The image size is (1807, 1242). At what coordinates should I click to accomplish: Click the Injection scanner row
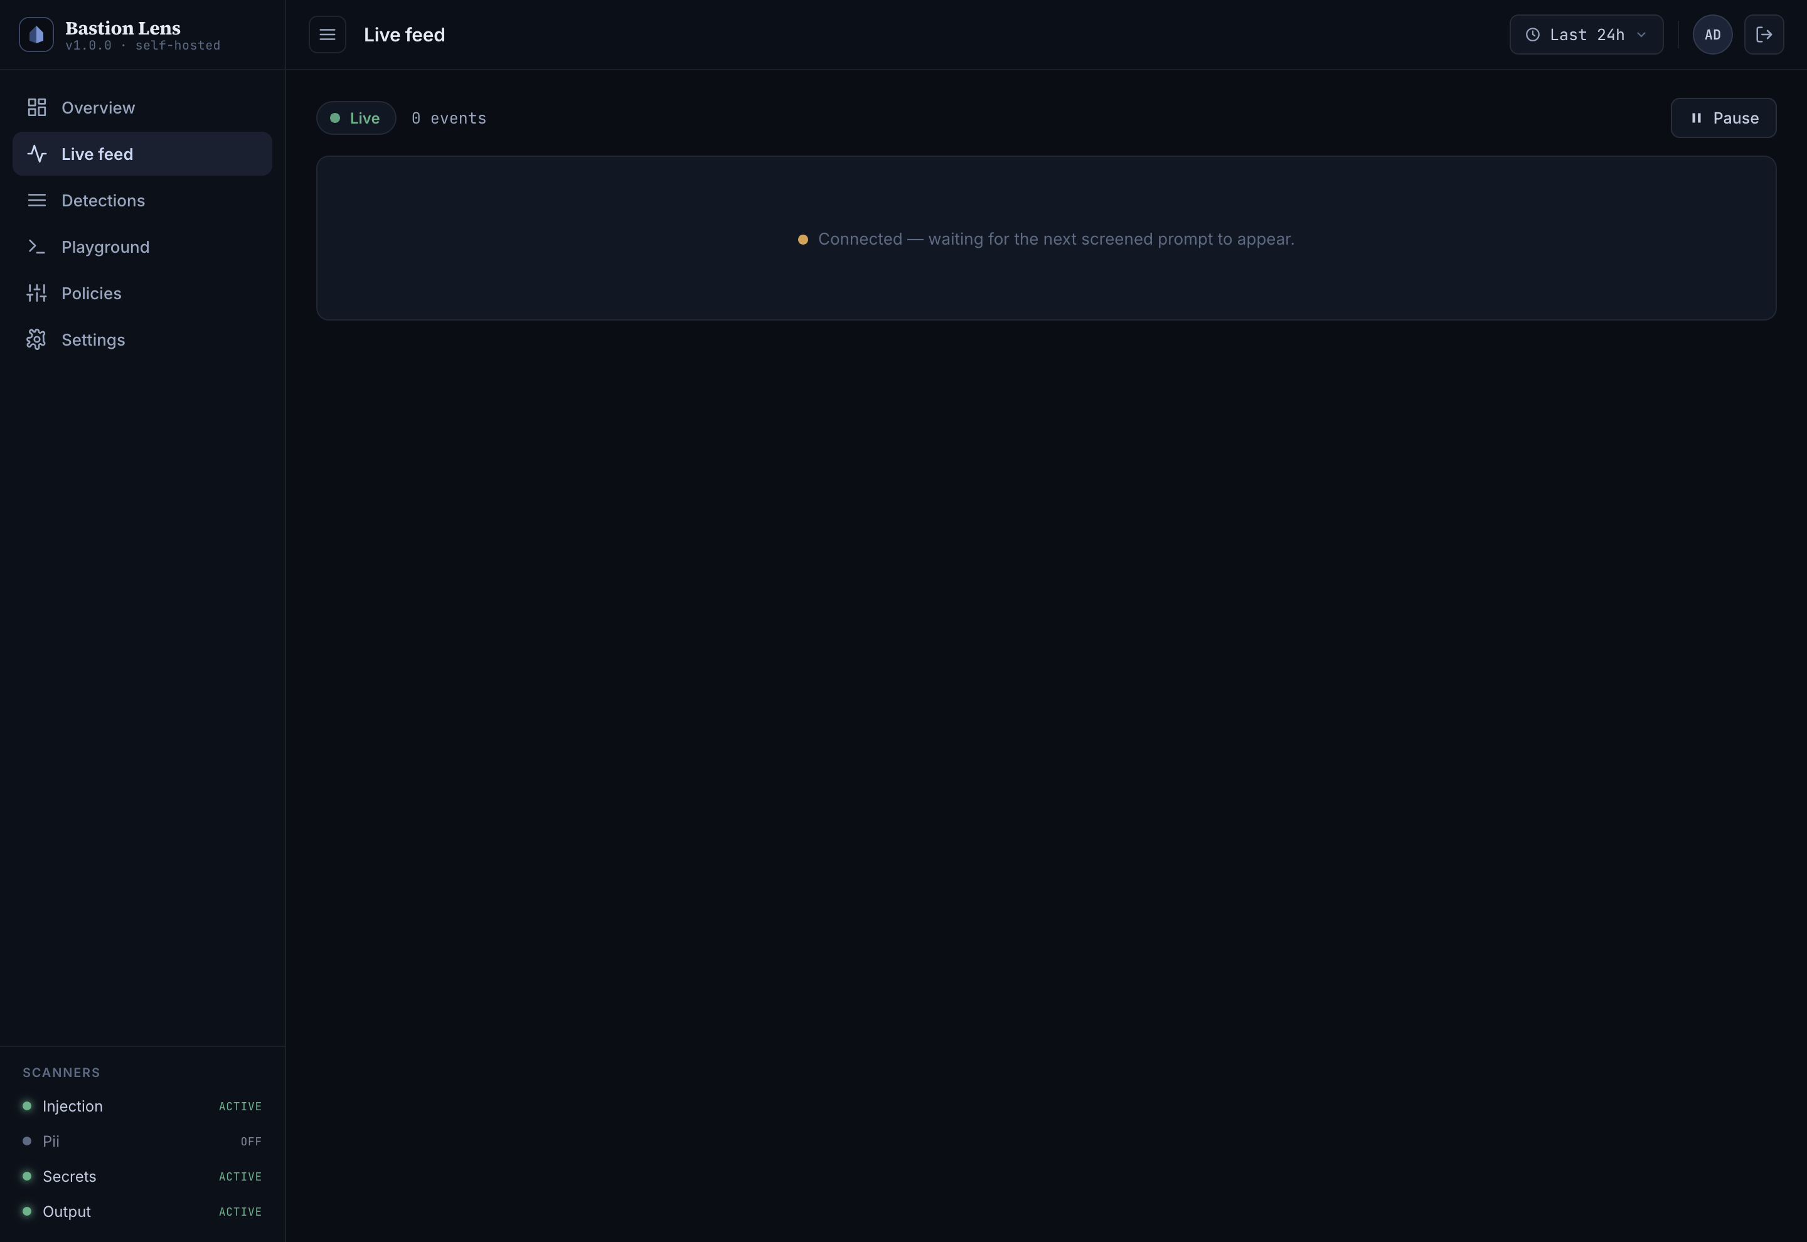[x=142, y=1107]
